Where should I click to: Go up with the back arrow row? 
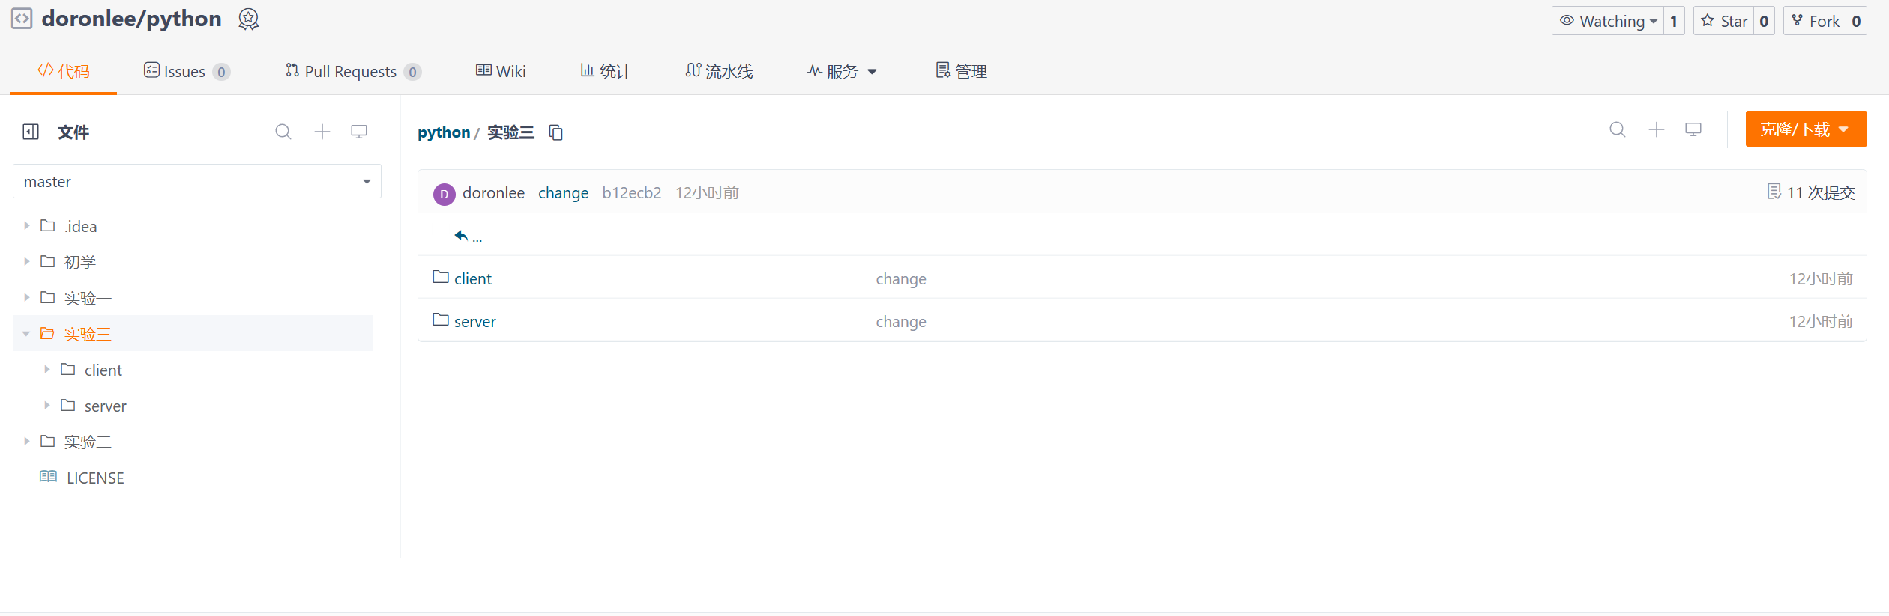(x=468, y=236)
